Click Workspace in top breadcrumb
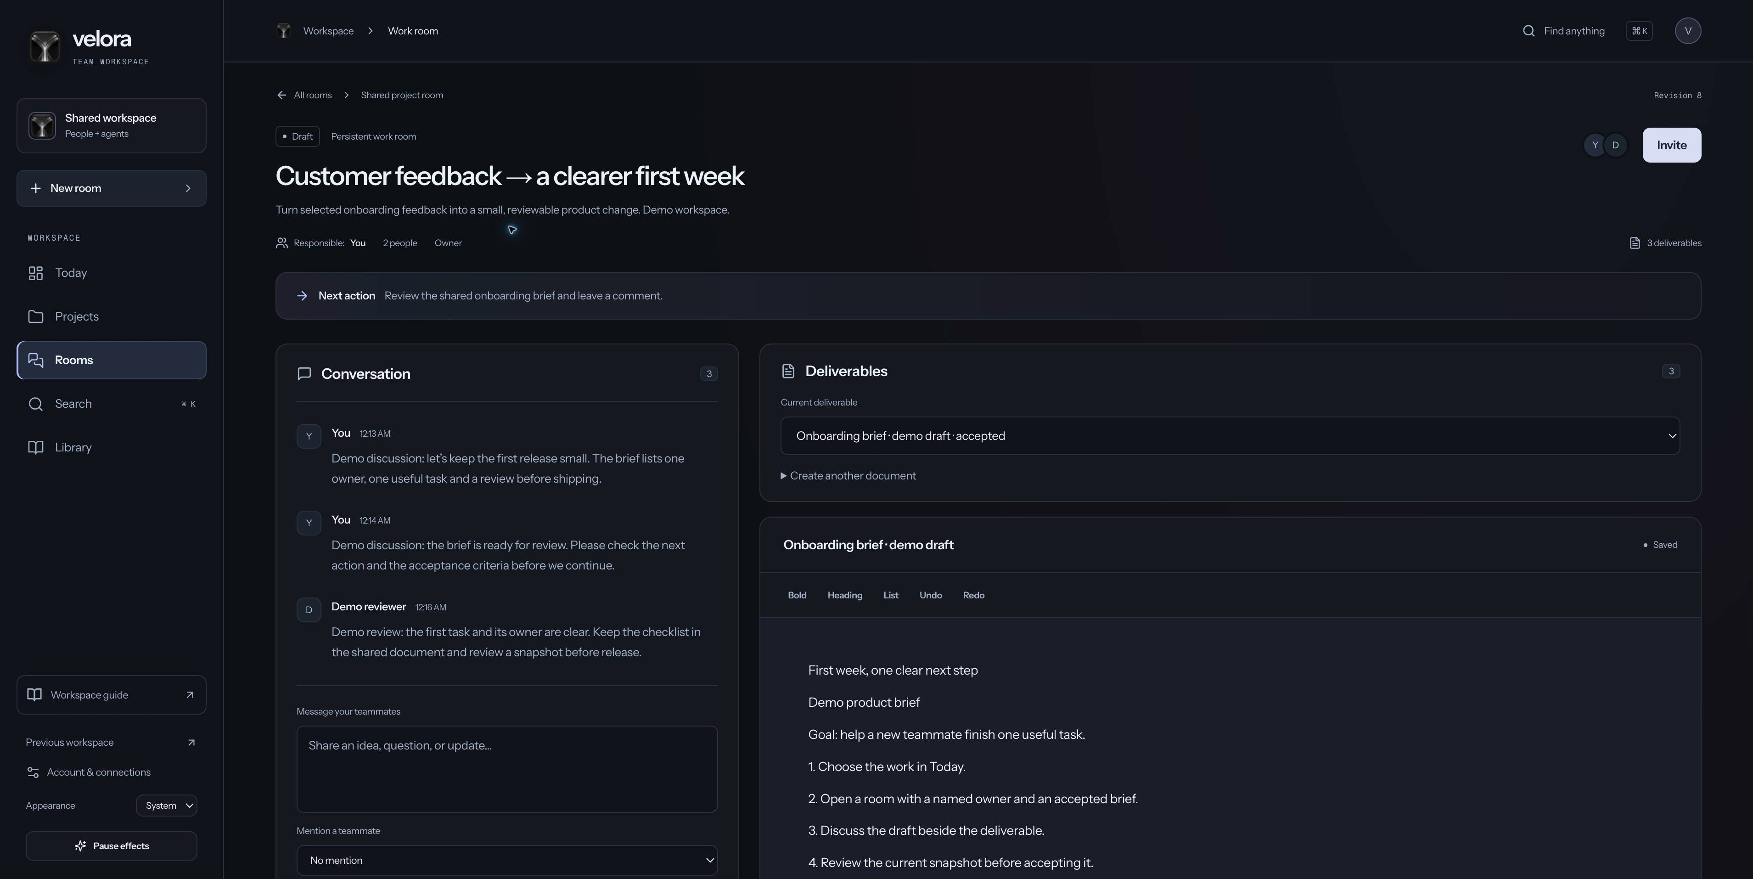 (328, 31)
